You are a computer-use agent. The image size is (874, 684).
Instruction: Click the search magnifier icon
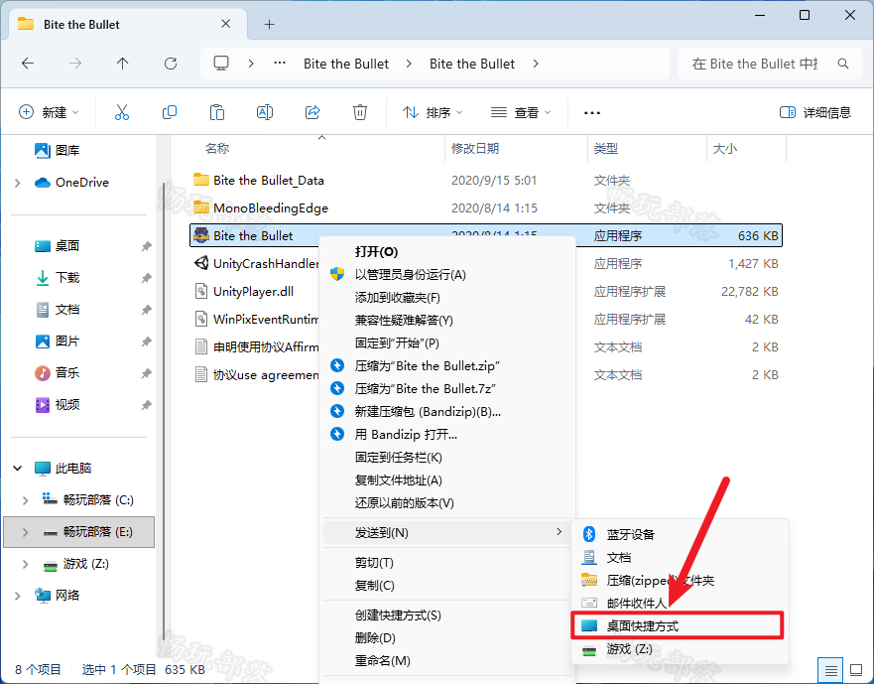coord(843,64)
